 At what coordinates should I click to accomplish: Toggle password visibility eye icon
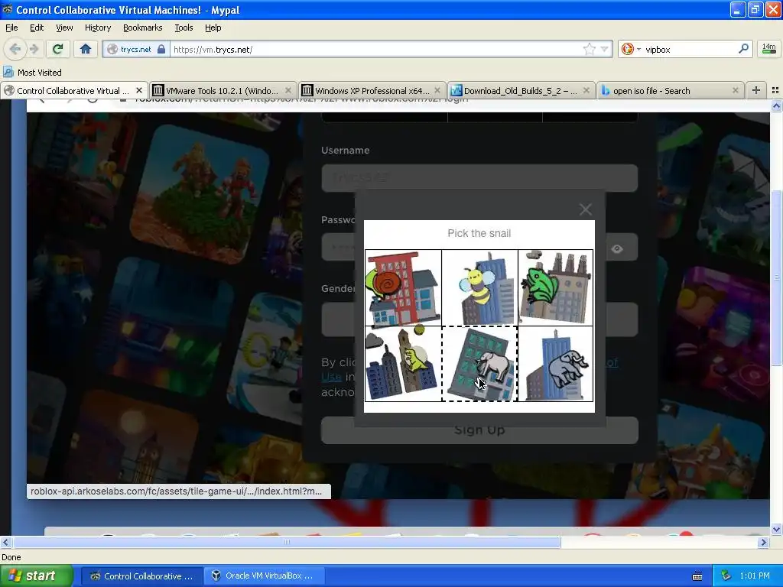coord(617,248)
